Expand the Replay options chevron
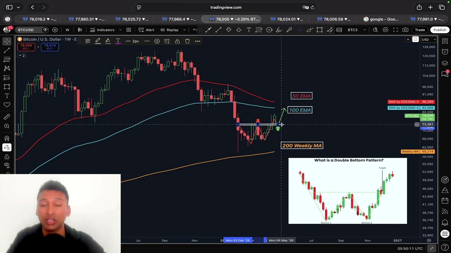The width and height of the screenshot is (451, 253). (x=185, y=30)
